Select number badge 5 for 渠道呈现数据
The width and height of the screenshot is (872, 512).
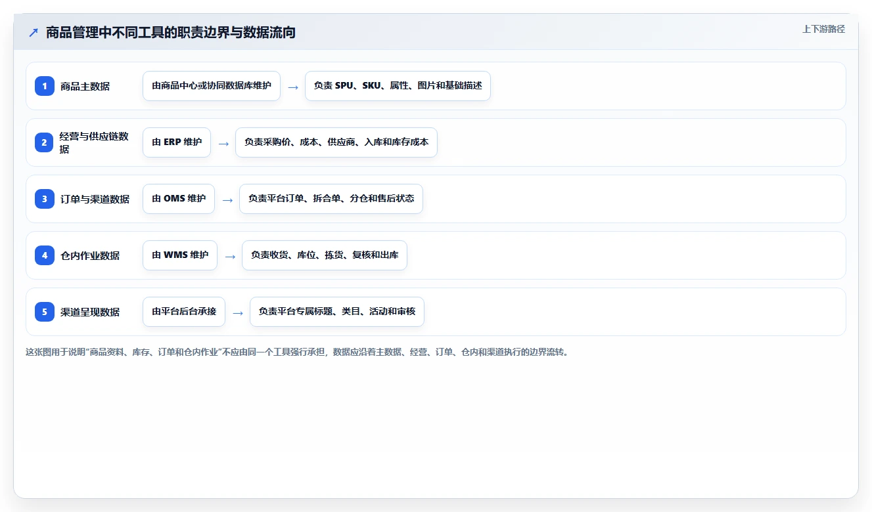pyautogui.click(x=45, y=311)
